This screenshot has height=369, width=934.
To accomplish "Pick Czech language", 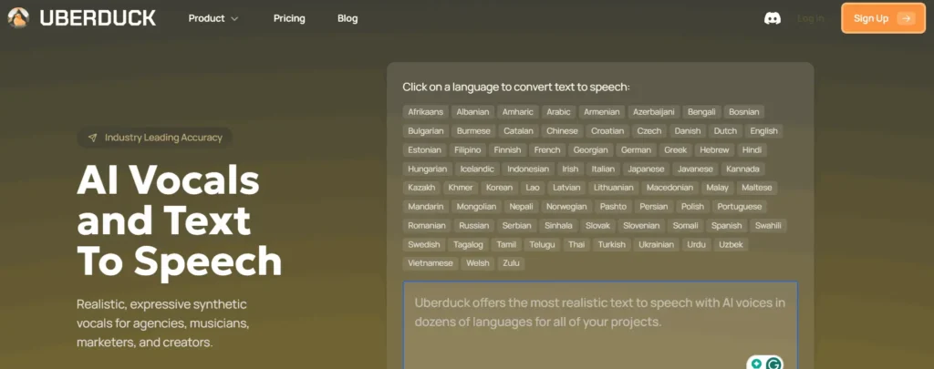I will (x=649, y=131).
